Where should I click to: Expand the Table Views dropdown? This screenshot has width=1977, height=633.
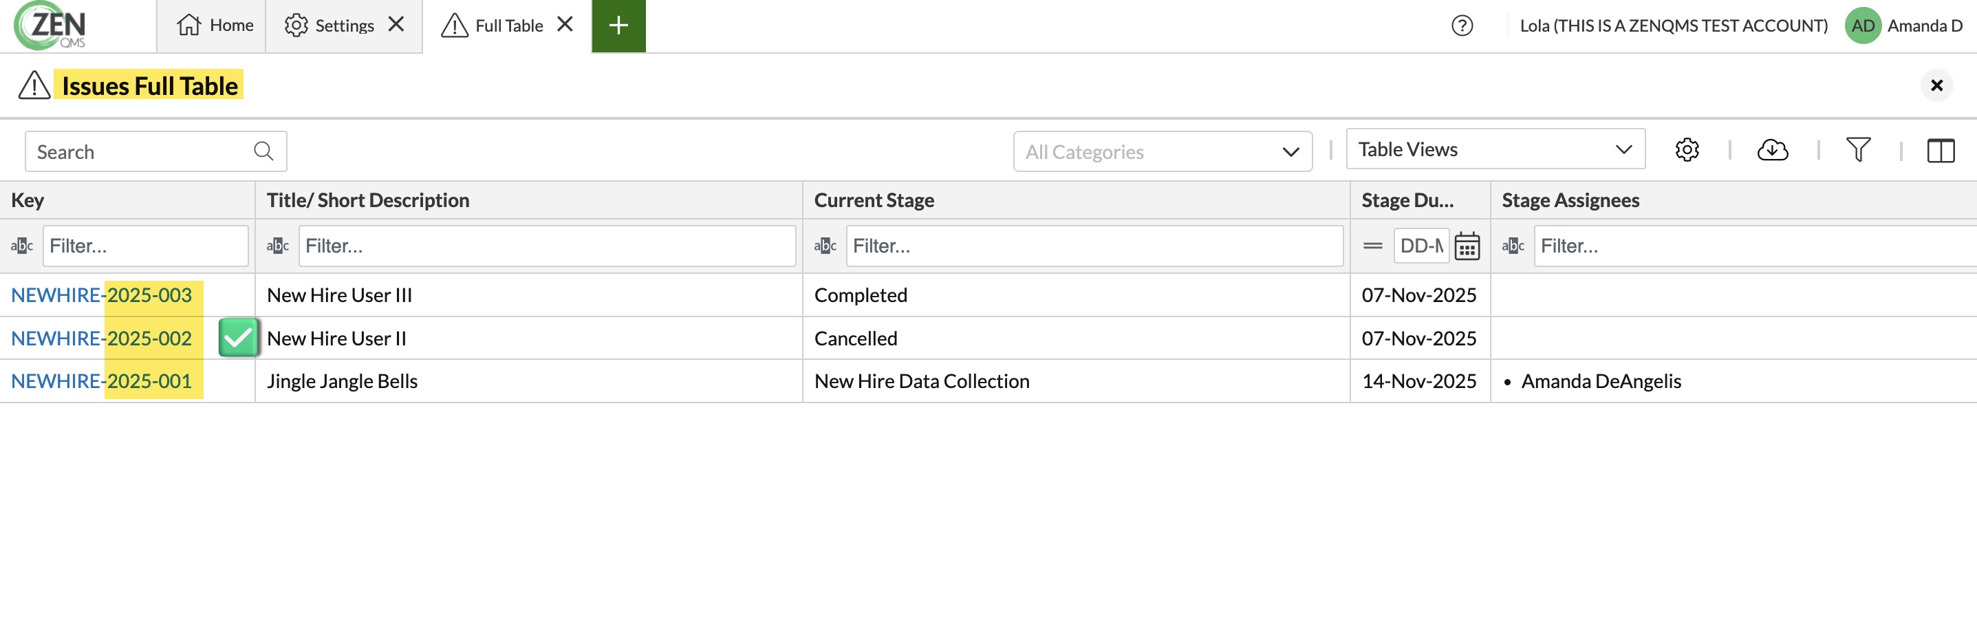coord(1495,149)
